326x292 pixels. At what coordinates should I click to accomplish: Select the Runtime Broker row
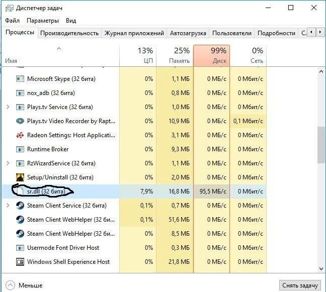(134, 149)
